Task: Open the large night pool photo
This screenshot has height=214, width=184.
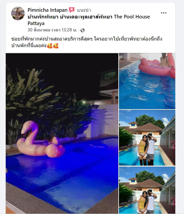Action: point(62,133)
